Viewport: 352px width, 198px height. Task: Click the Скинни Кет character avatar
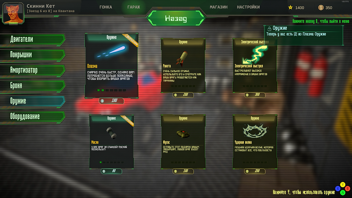tap(13, 13)
